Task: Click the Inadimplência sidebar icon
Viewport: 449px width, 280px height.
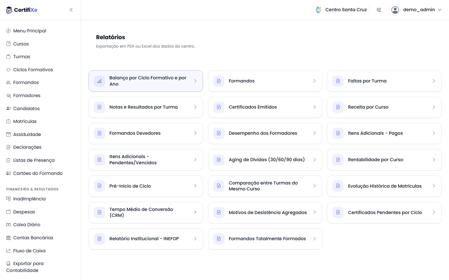Action: point(9,199)
